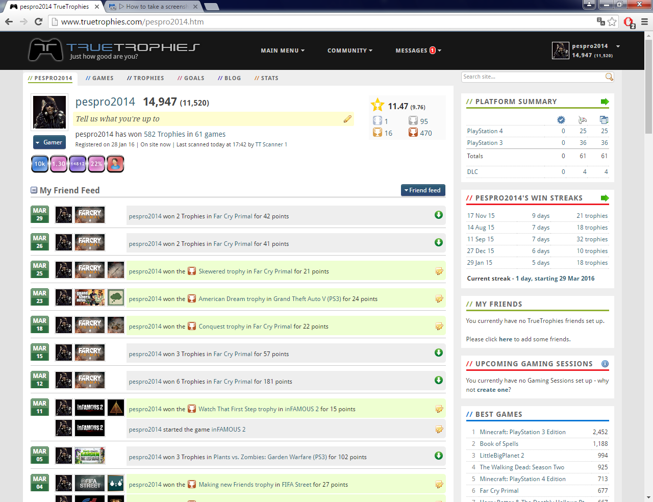This screenshot has width=653, height=502.
Task: Click the create one sessions link
Action: tap(492, 390)
